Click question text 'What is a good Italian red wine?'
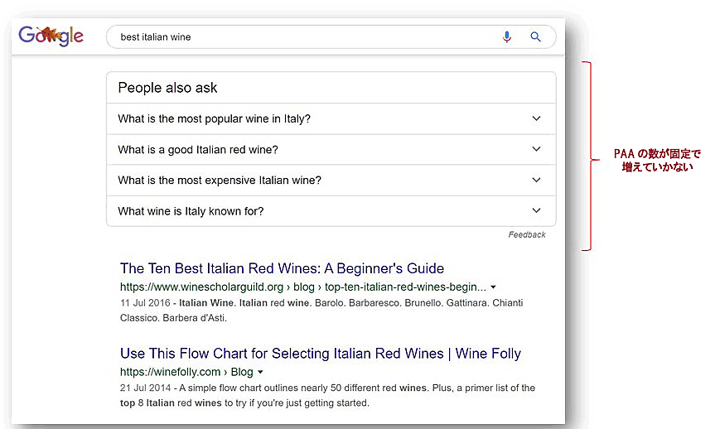 (198, 150)
